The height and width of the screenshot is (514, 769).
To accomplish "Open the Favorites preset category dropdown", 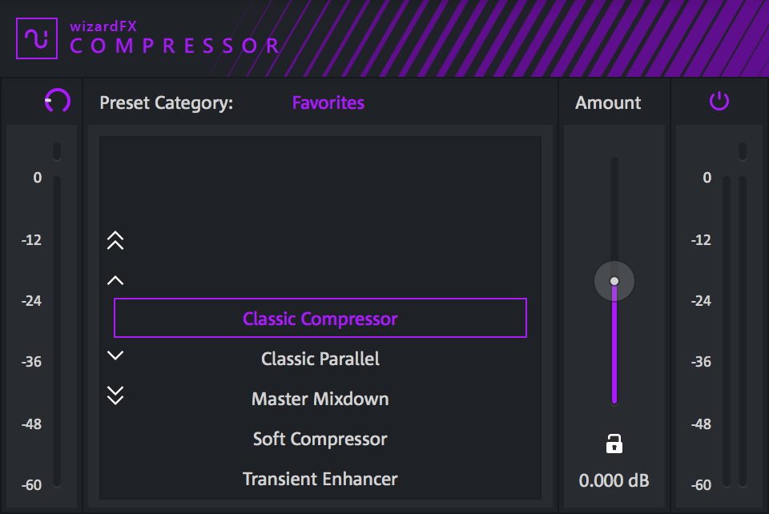I will click(328, 102).
